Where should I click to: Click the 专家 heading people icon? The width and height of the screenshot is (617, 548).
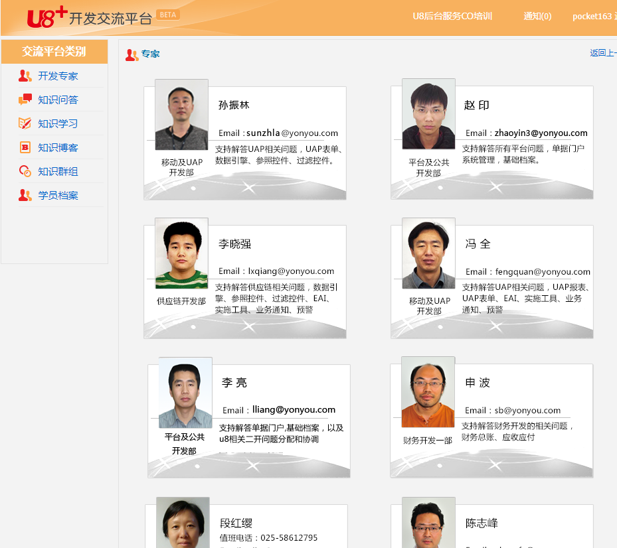click(132, 54)
